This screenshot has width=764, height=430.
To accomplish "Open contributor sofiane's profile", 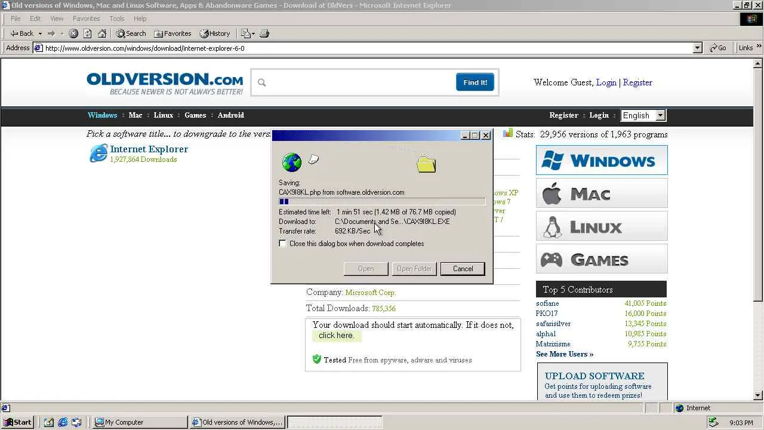I will 547,303.
